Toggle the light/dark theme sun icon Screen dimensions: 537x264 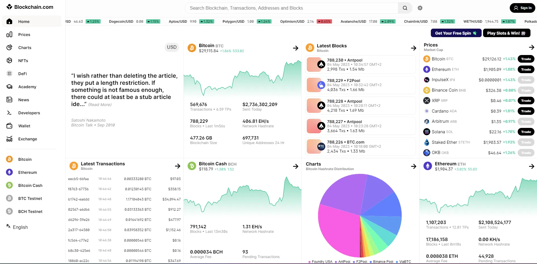point(420,8)
